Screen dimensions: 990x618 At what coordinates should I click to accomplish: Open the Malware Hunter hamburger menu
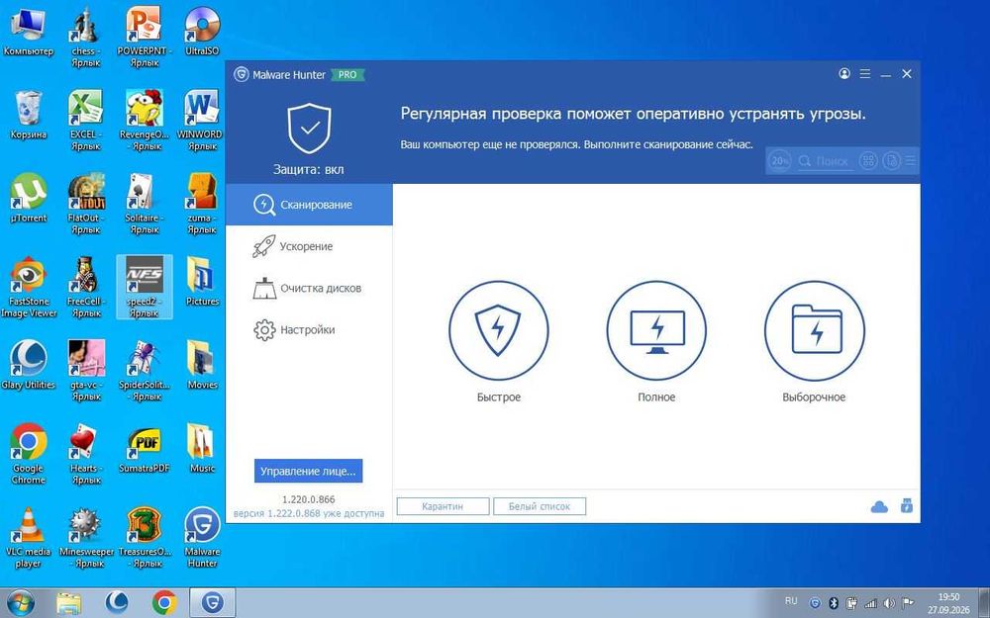[865, 74]
